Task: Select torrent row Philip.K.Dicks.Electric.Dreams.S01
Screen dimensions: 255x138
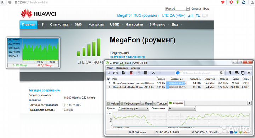Action: tap(178, 87)
